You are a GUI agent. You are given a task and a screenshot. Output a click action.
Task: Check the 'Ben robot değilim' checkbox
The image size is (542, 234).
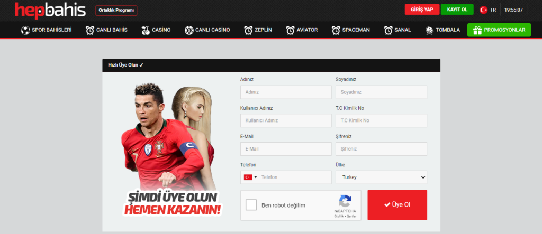tap(251, 205)
